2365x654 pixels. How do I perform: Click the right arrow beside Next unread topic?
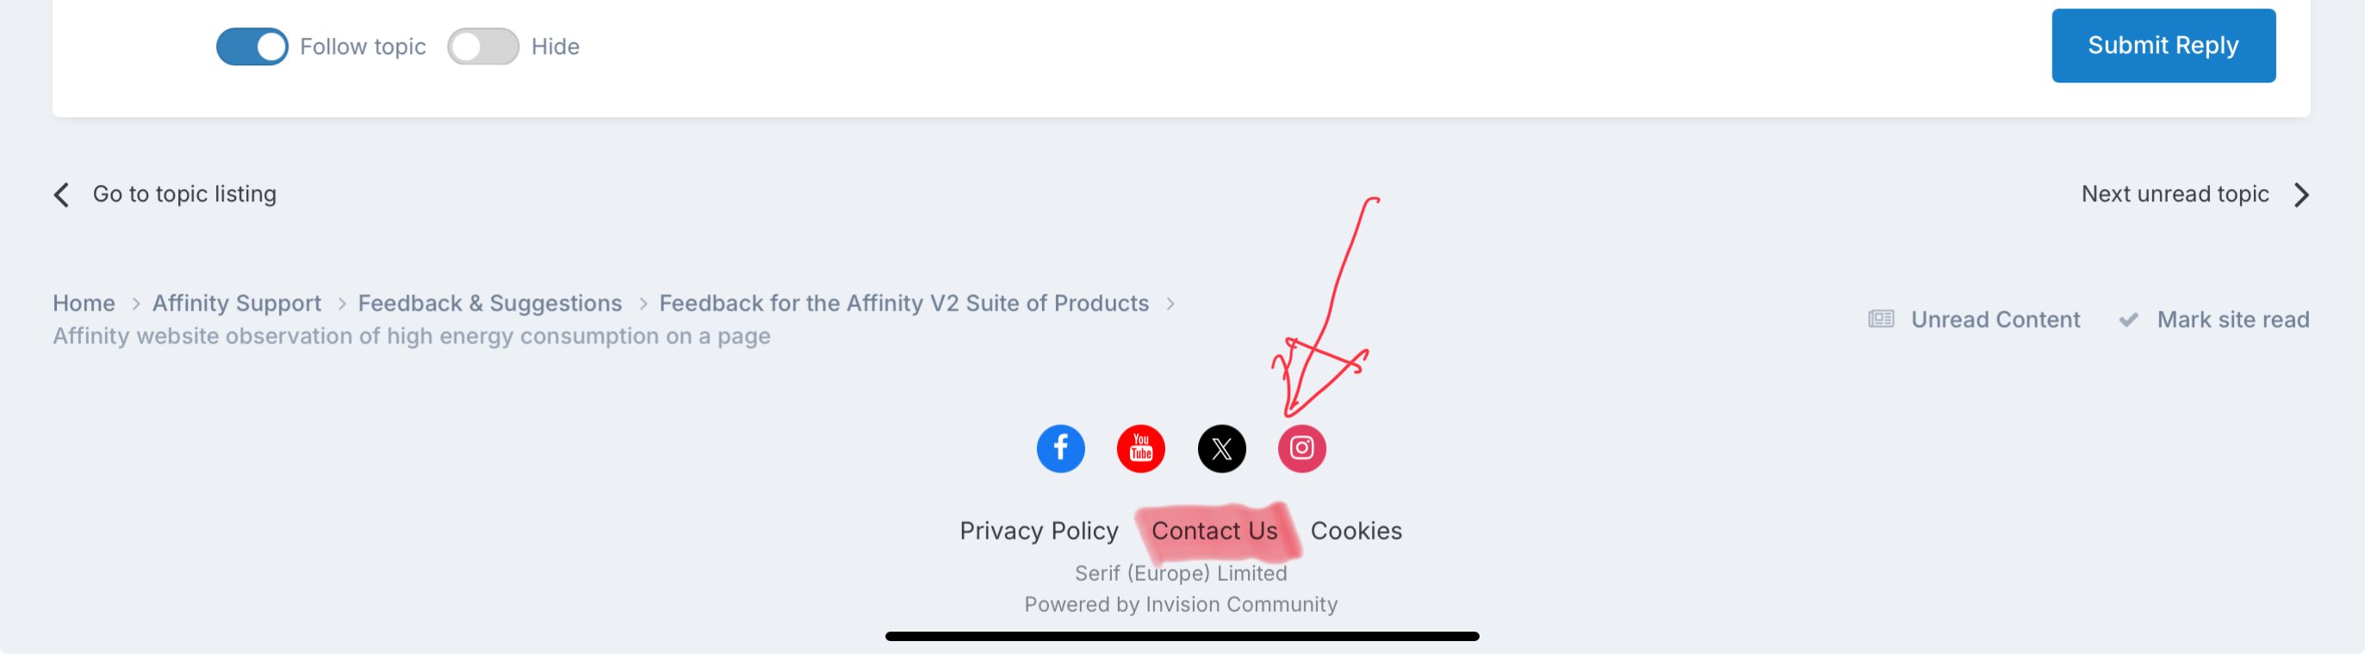[2300, 194]
